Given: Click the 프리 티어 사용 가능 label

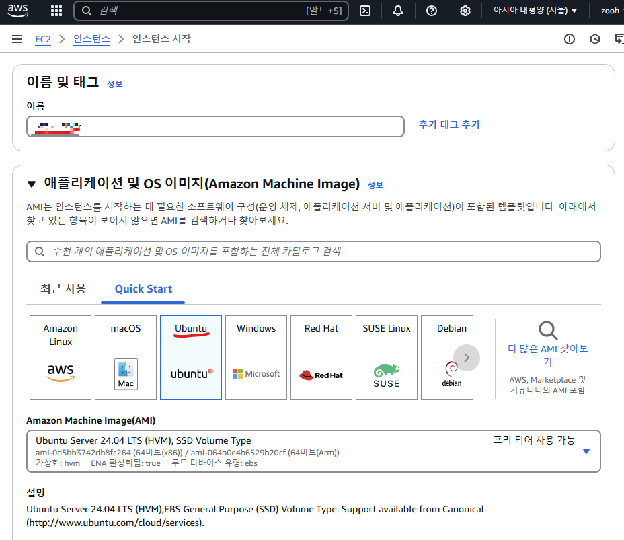Looking at the screenshot, I should pyautogui.click(x=534, y=440).
